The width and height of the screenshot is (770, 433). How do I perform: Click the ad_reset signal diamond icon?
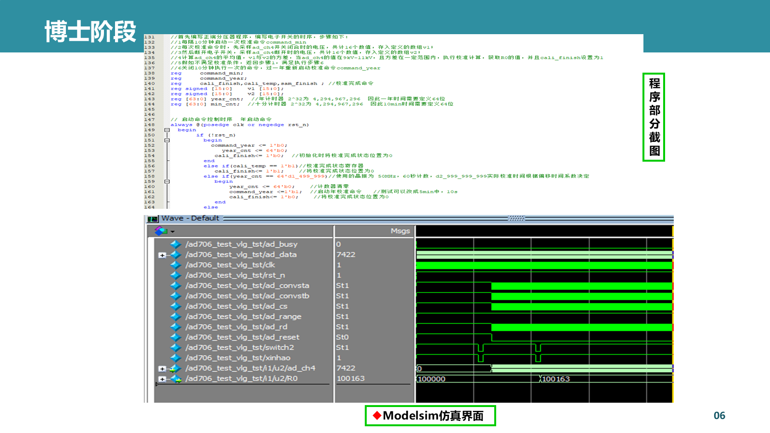(x=176, y=337)
